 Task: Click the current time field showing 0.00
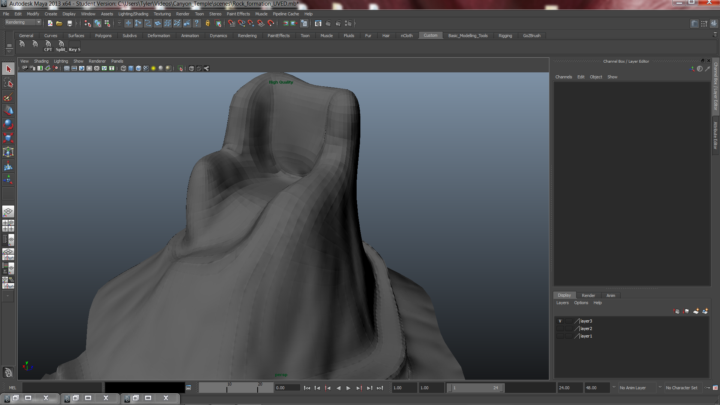287,388
